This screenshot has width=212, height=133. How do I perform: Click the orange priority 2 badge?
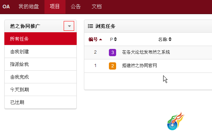click(x=113, y=66)
